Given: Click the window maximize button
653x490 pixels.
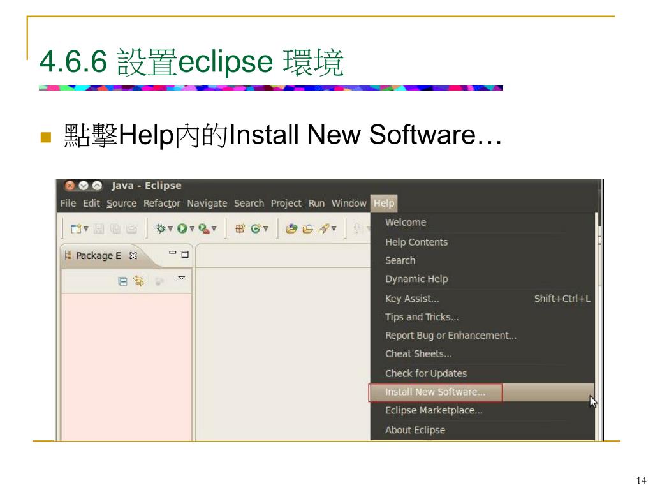Looking at the screenshot, I should 97,186.
